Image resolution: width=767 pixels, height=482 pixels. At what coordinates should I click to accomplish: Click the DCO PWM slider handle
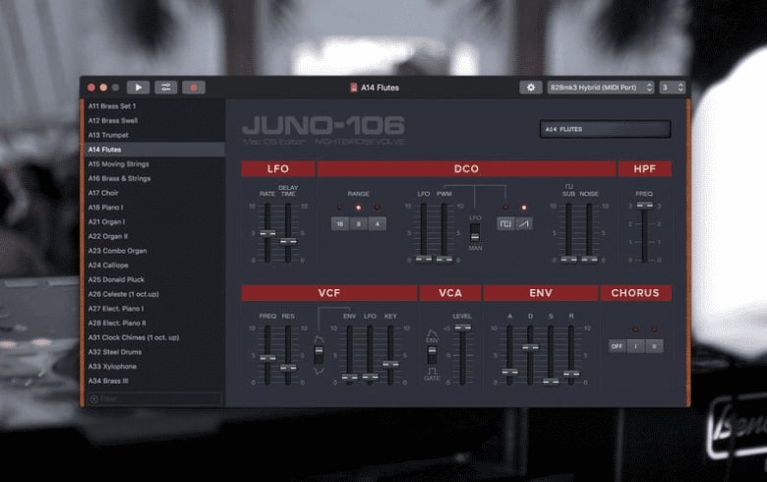444,259
